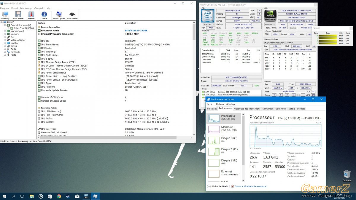This screenshot has width=356, height=200.
Task: Switch to the Utilisateurs tab
Action: 281,109
